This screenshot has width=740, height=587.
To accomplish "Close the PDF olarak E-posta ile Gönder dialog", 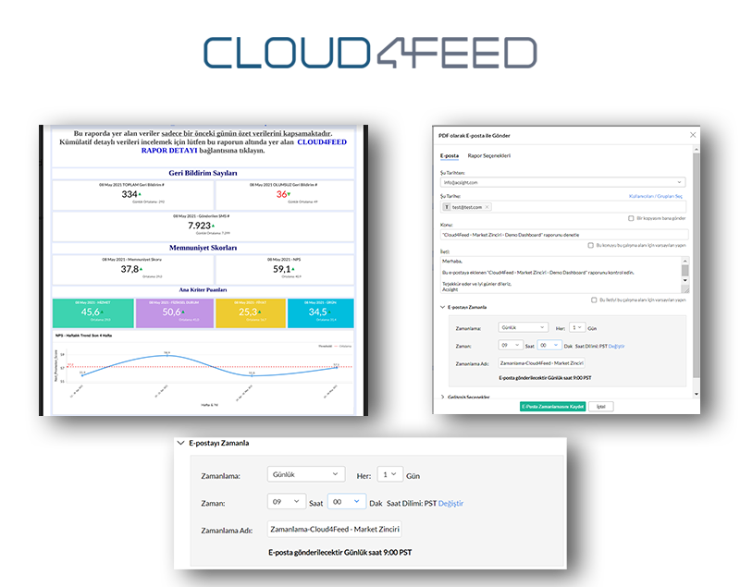I will 692,135.
